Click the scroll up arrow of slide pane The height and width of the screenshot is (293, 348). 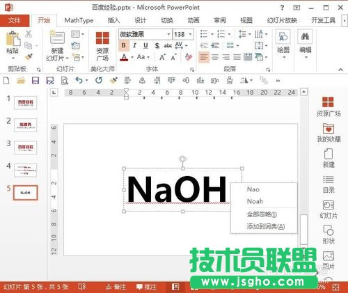click(x=303, y=92)
